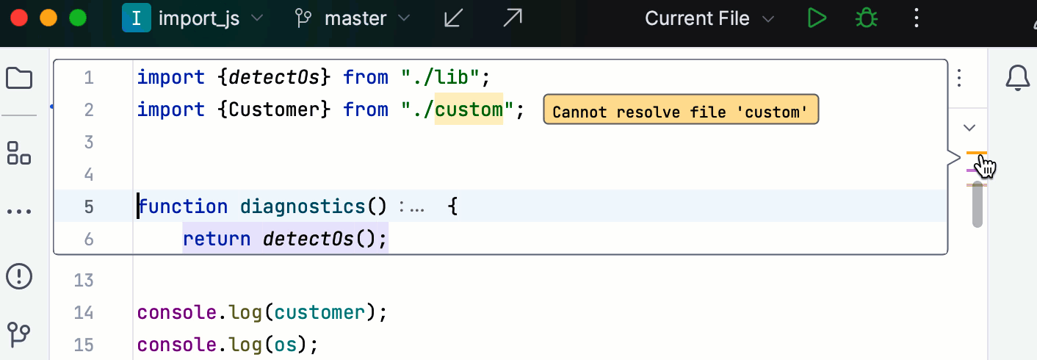
Task: Click the editor's vertical scrollbar thumb
Action: [x=978, y=204]
